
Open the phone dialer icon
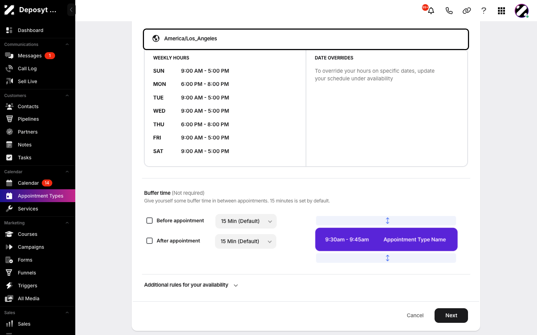click(x=449, y=11)
